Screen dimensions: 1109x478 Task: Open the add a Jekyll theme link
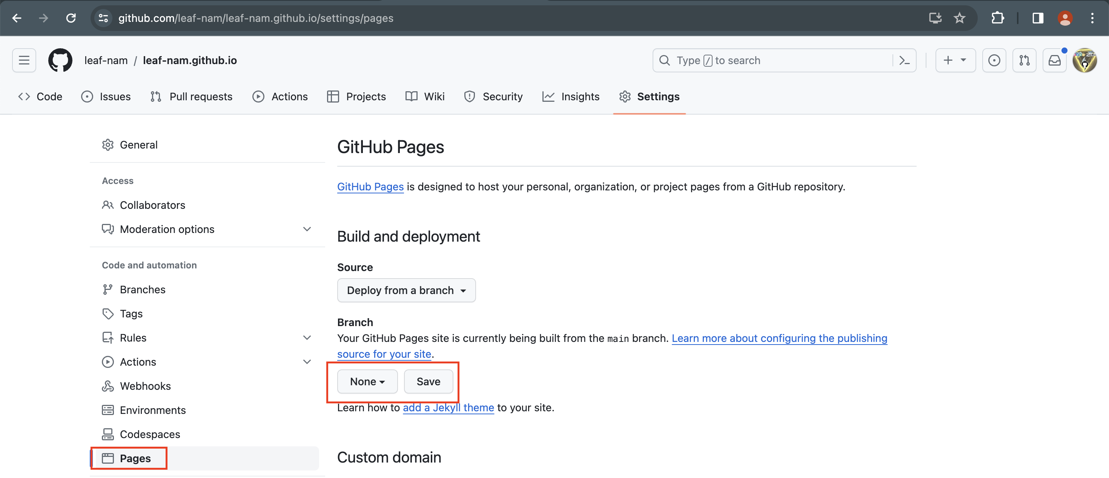pyautogui.click(x=448, y=407)
